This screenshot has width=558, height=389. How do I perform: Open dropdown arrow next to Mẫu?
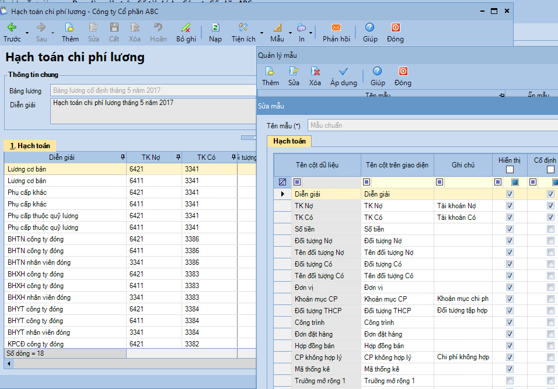[x=290, y=33]
